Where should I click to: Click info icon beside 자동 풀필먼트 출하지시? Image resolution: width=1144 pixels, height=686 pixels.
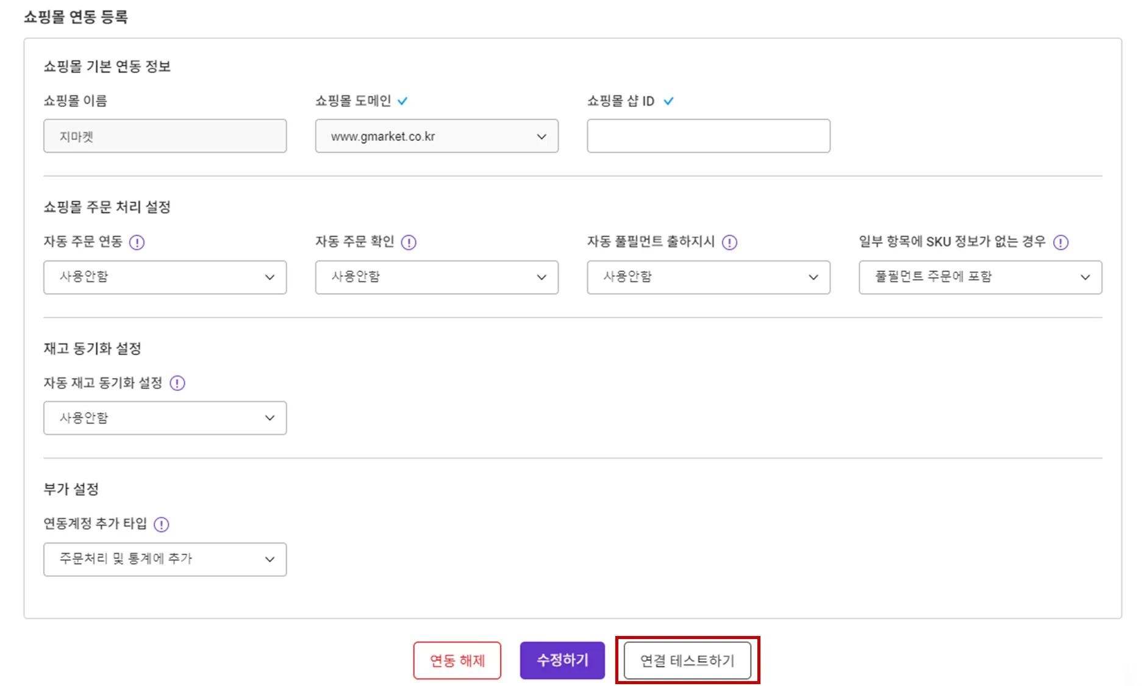729,243
